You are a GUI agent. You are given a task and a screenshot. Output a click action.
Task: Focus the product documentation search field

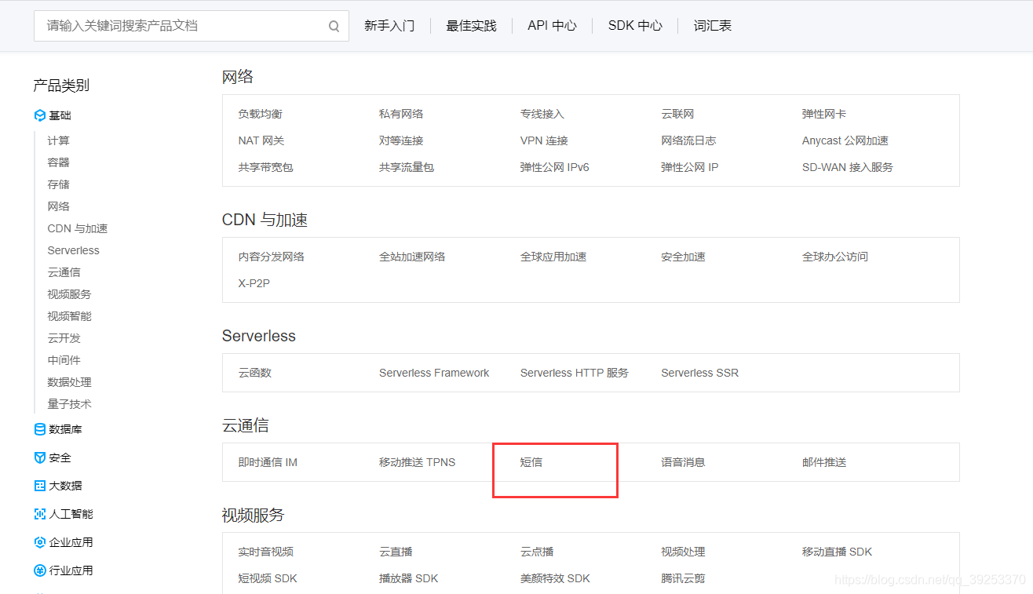pyautogui.click(x=192, y=26)
